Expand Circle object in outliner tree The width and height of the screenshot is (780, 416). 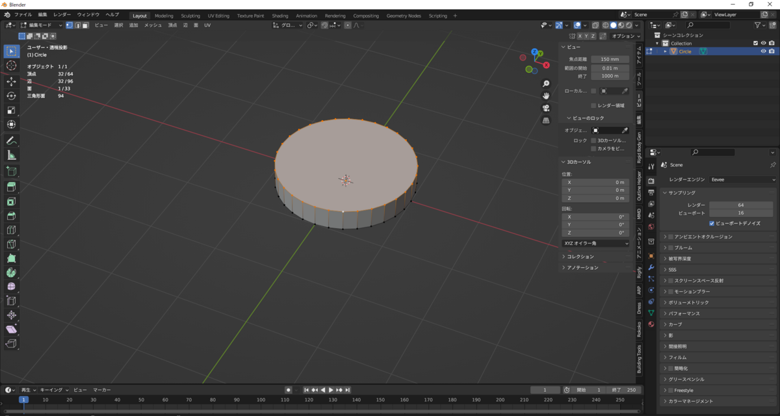(665, 51)
